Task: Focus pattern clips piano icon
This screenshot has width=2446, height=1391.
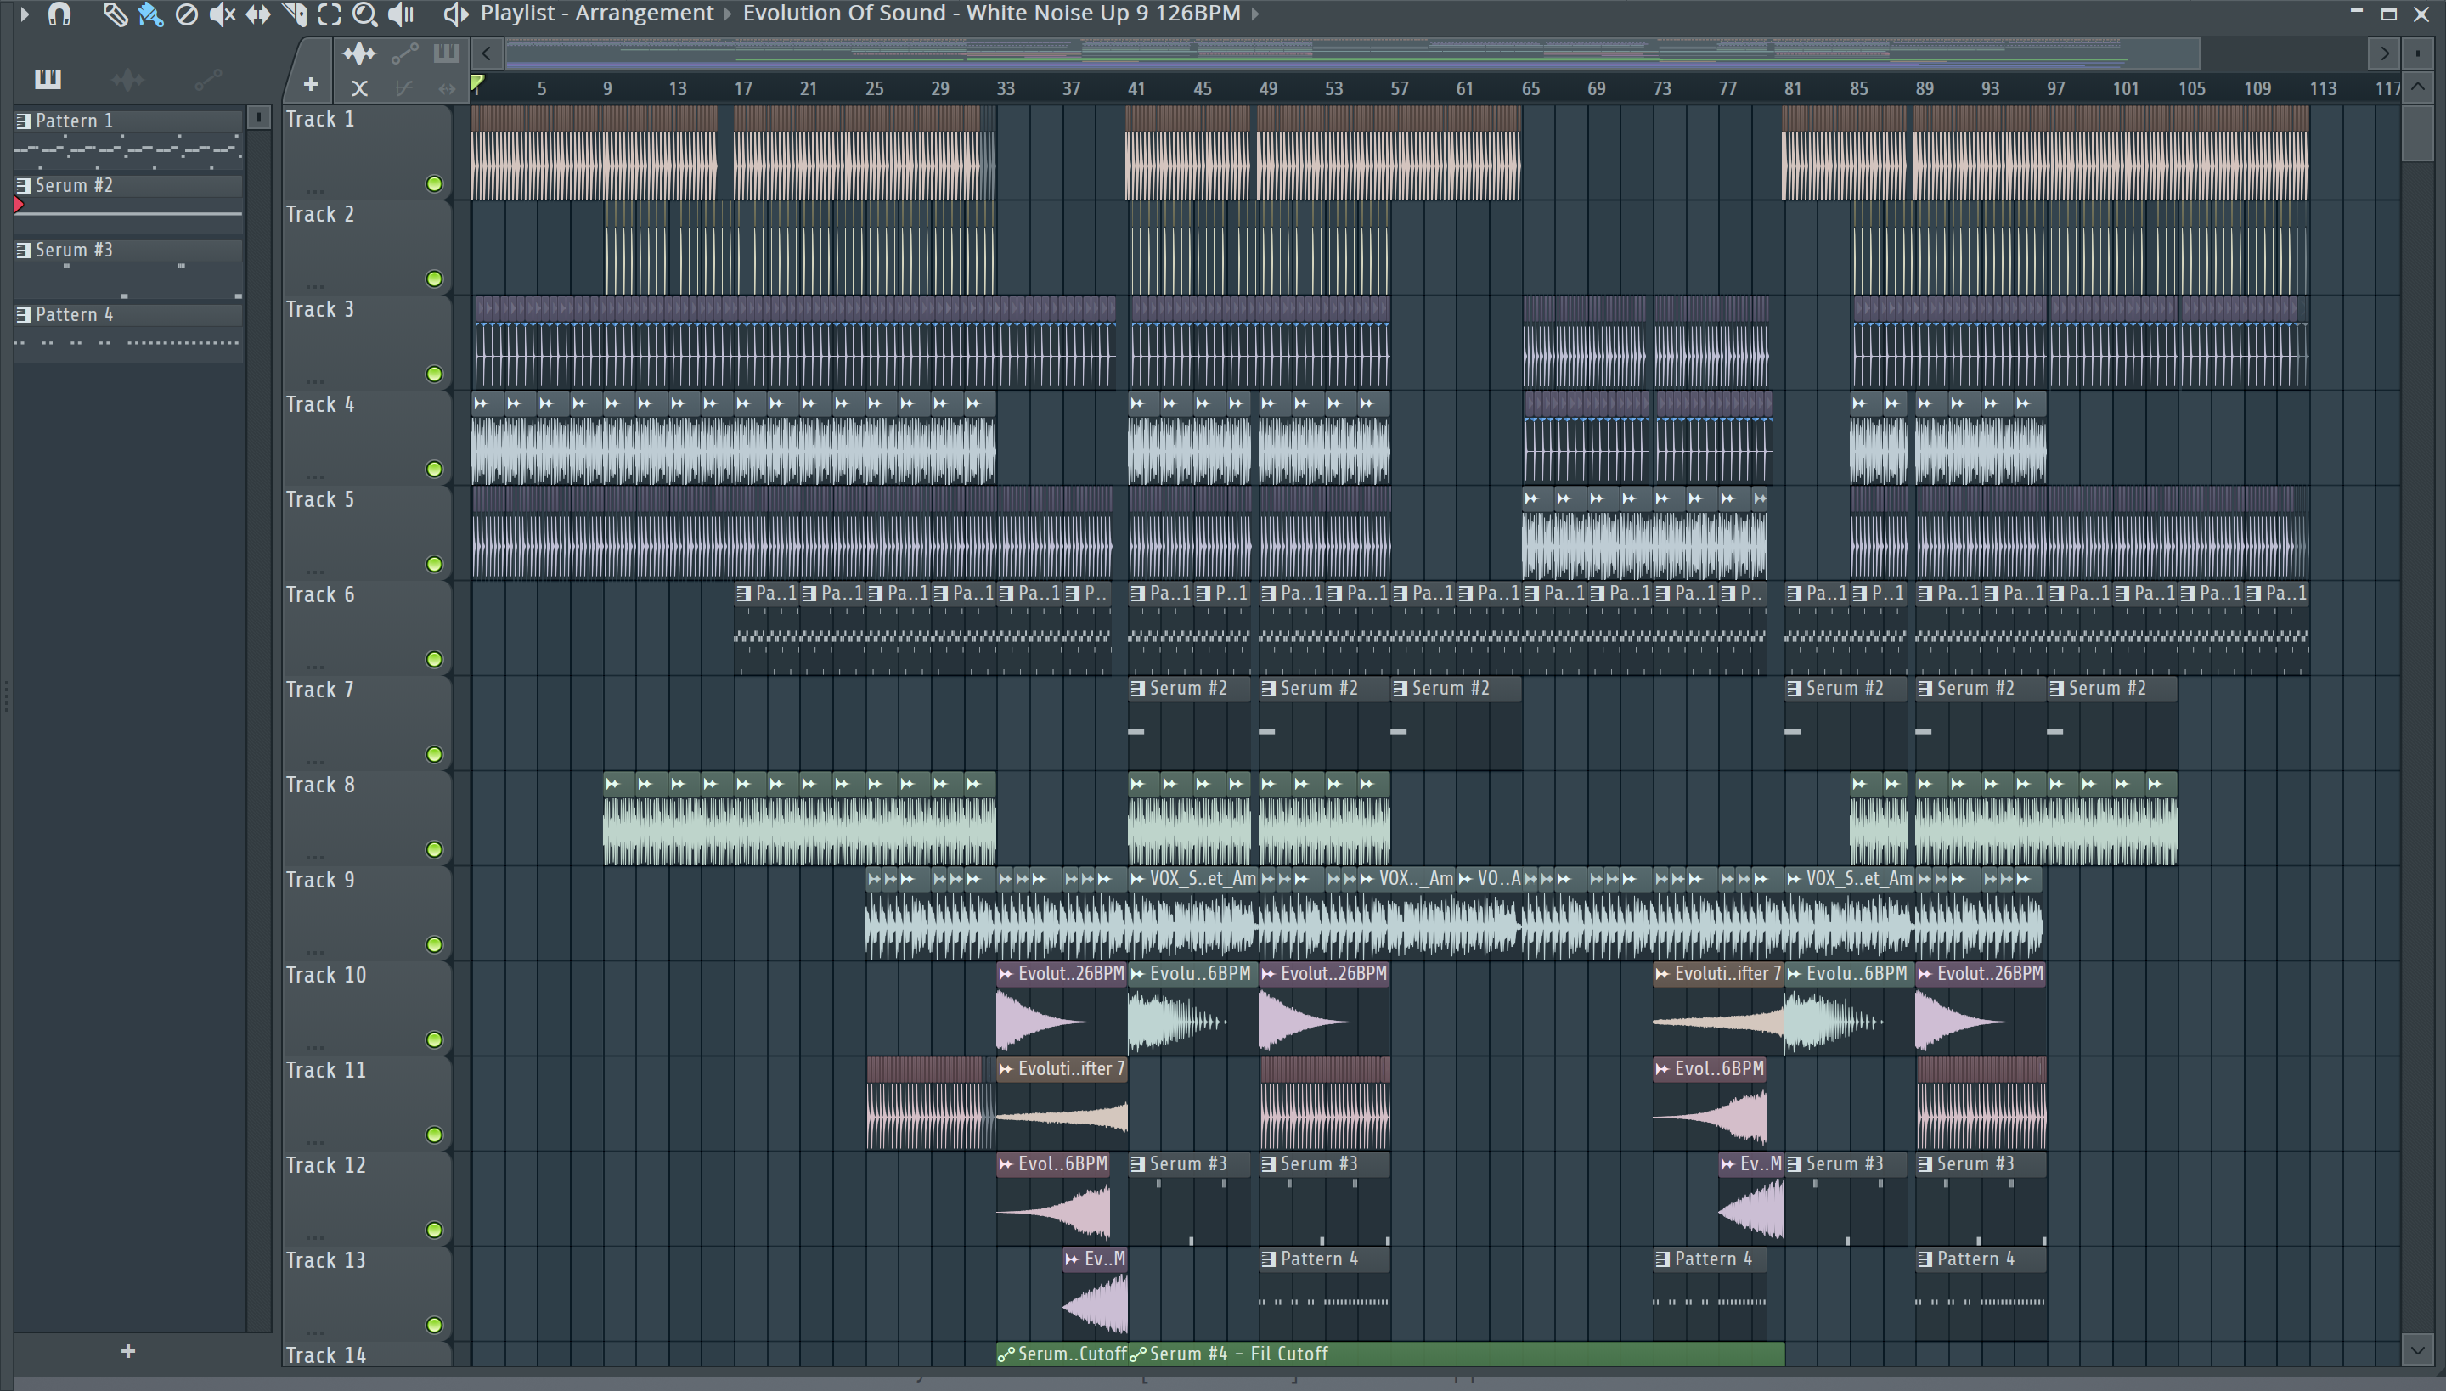Action: coord(446,53)
